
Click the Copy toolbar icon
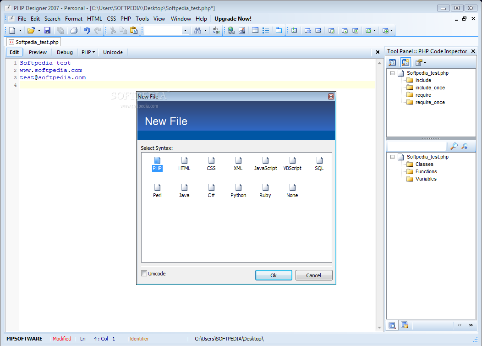(x=123, y=30)
